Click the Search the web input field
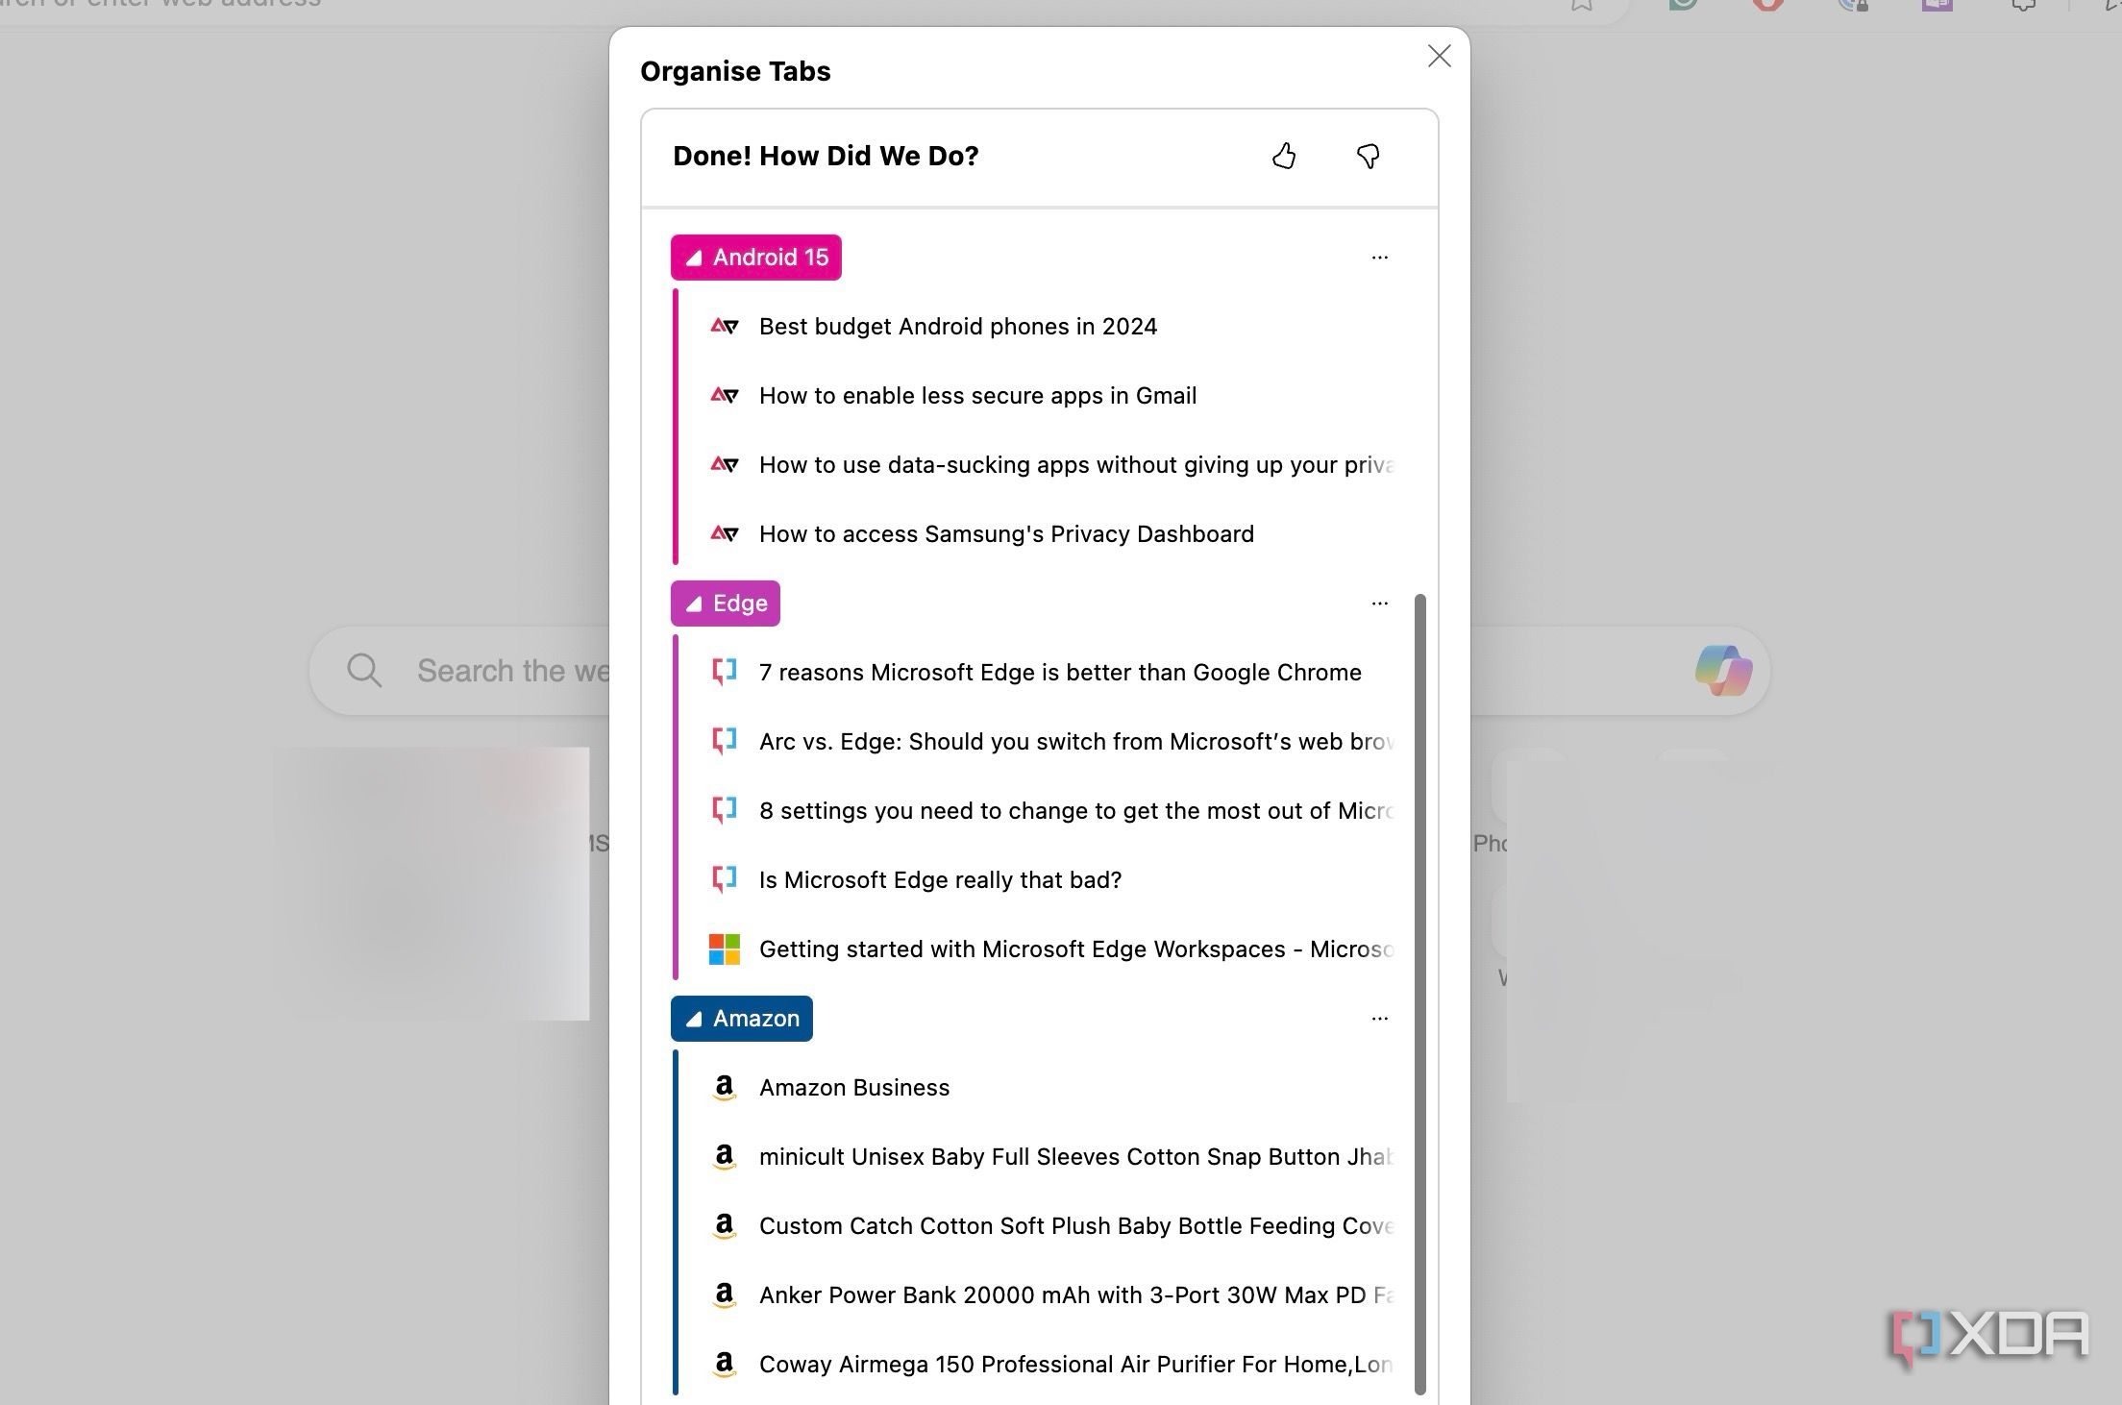 click(511, 671)
